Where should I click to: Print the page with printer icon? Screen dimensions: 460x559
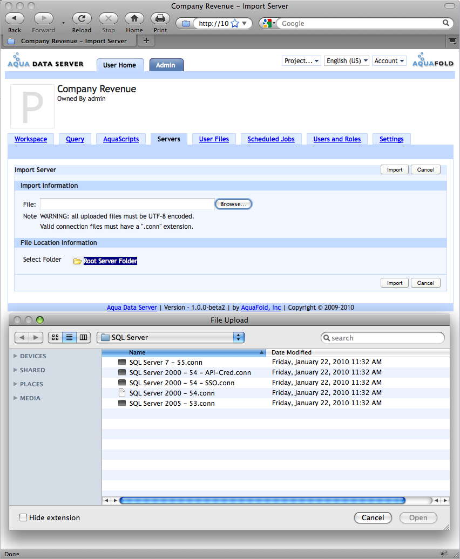click(160, 18)
